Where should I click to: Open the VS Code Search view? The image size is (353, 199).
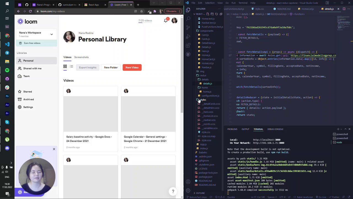[188, 19]
